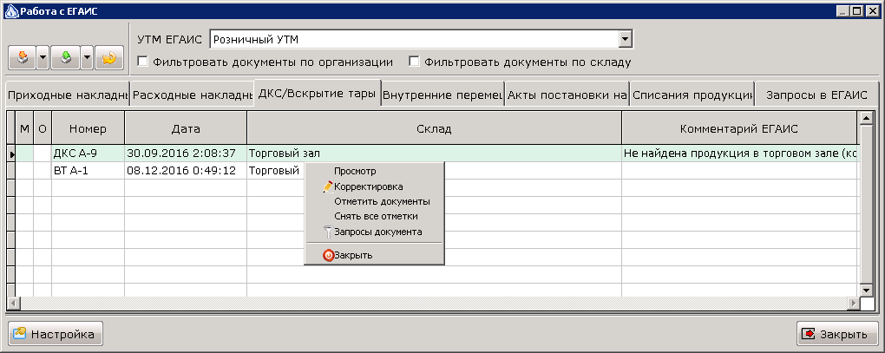
Task: Switch to Запросы в ЕГАИС tab
Action: pos(816,95)
